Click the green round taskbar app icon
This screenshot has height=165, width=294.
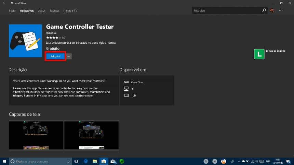pyautogui.click(x=122, y=161)
